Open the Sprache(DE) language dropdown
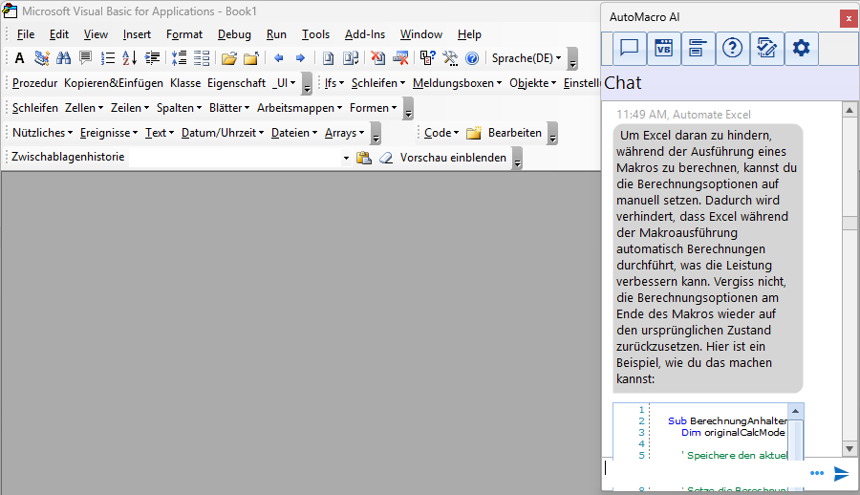 526,58
